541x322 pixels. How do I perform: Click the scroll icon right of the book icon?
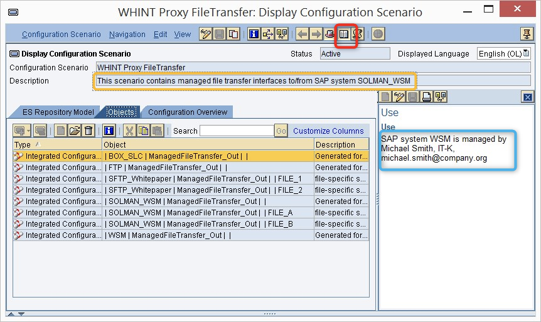[x=358, y=34]
